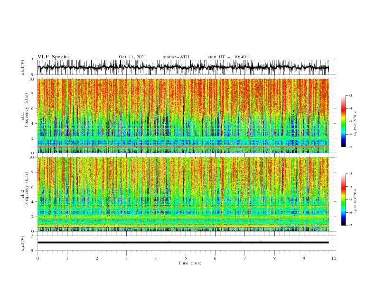Click the ch.1 'Frequency (kHz)' axis label
Screen dimensions: 376x290
[27, 110]
